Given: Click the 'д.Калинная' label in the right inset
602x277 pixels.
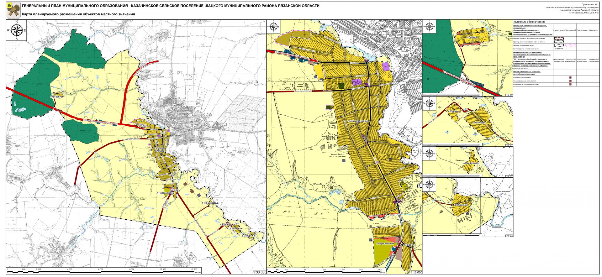Looking at the screenshot, I should point(479,123).
